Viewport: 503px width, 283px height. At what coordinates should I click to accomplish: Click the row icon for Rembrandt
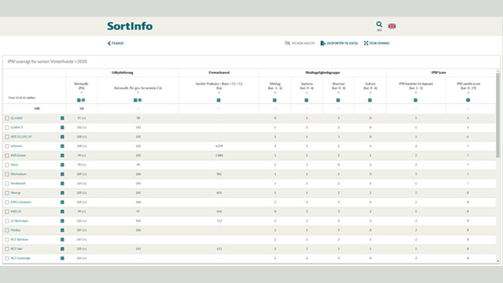pyautogui.click(x=62, y=184)
